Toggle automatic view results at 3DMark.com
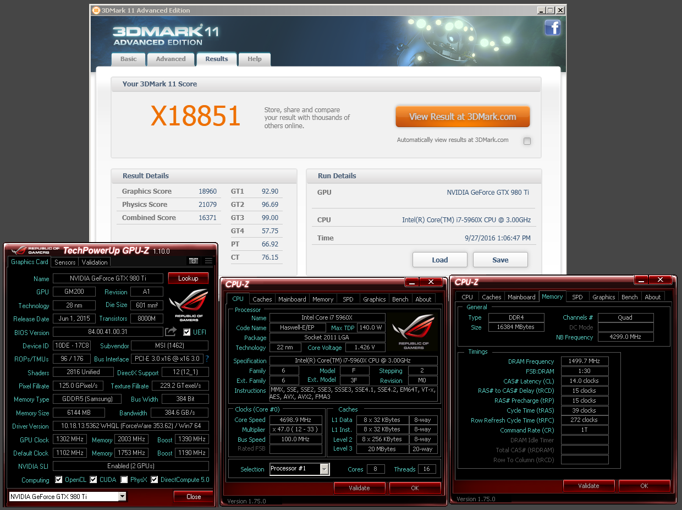This screenshot has width=682, height=510. tap(527, 141)
